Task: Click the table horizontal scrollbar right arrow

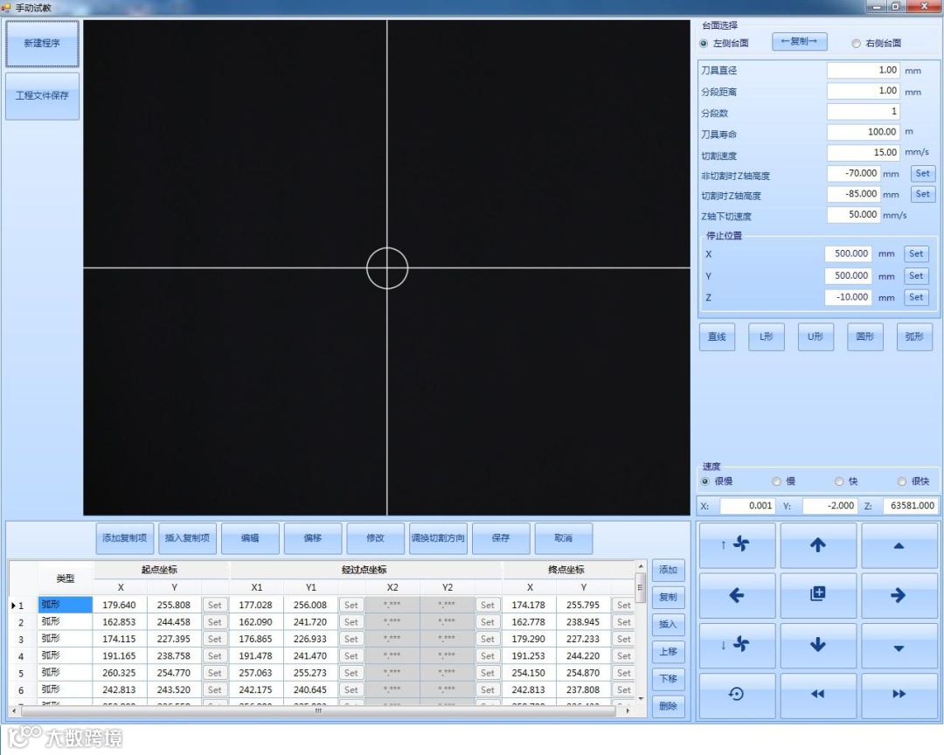Action: pos(628,711)
